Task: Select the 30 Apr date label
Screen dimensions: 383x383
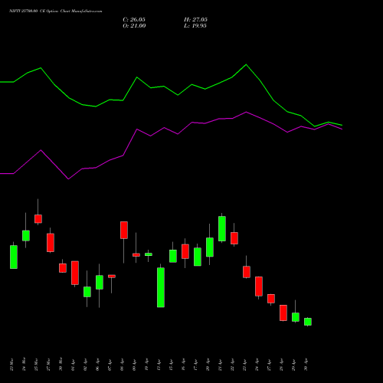Action: [x=306, y=365]
